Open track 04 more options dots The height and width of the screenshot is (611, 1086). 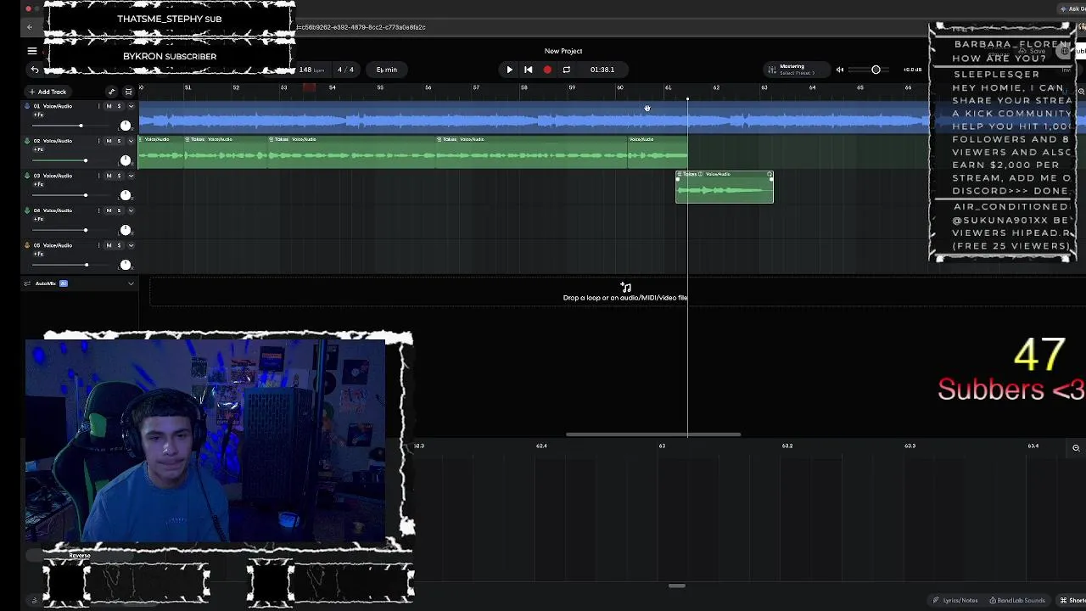point(98,210)
